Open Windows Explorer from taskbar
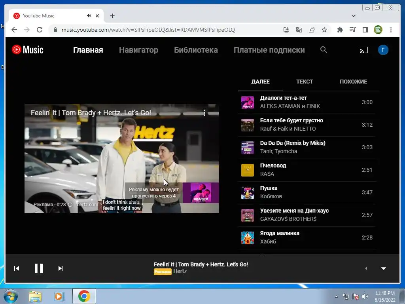Screen dimensions: 405x304 (35, 296)
